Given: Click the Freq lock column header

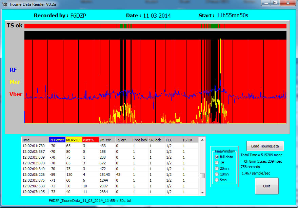Looking at the screenshot, I should click(x=140, y=140).
